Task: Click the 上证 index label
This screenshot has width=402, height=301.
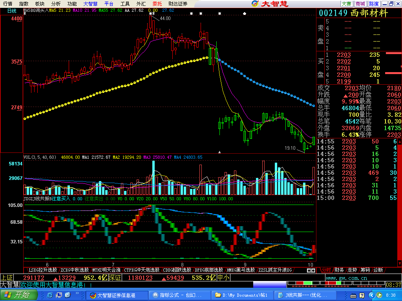Action: 7,278
